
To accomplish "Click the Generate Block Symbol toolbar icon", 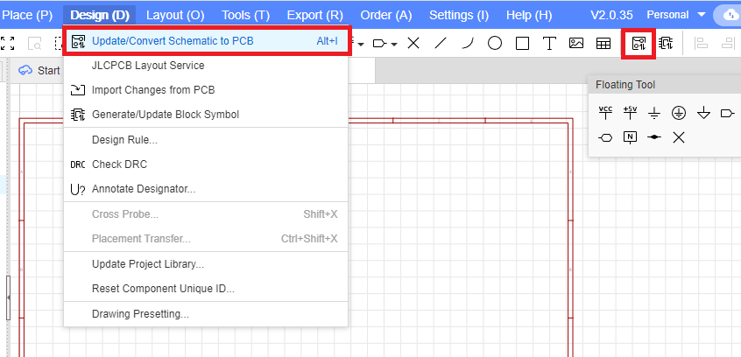I will [666, 43].
